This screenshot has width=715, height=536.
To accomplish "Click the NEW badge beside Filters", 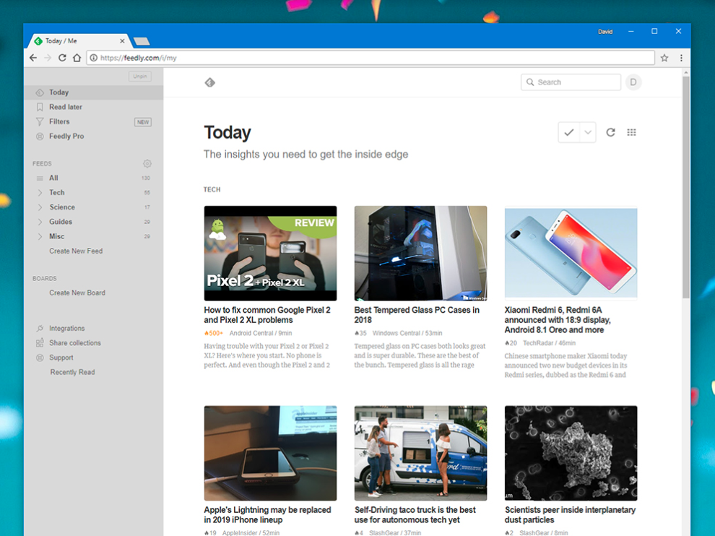I will pos(143,122).
